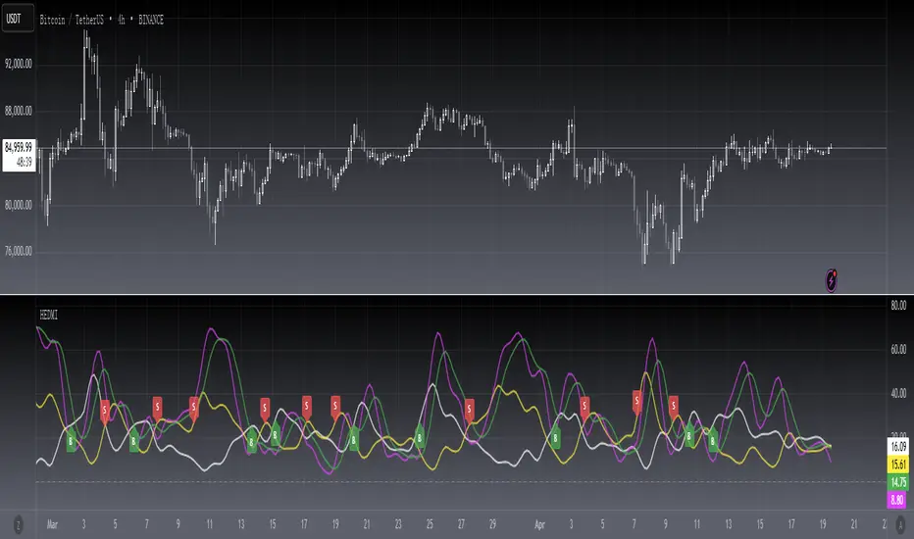Screen dimensions: 914x539
Task: Open timezone settings round button at bottom-left
Action: [x=18, y=524]
